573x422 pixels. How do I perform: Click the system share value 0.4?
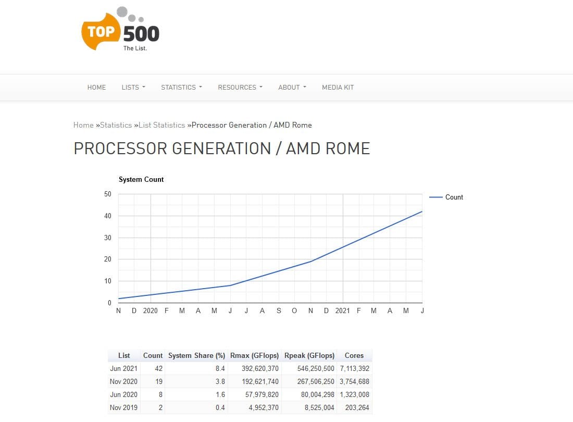pyautogui.click(x=220, y=407)
